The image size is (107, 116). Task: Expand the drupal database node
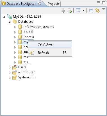(x=15, y=32)
